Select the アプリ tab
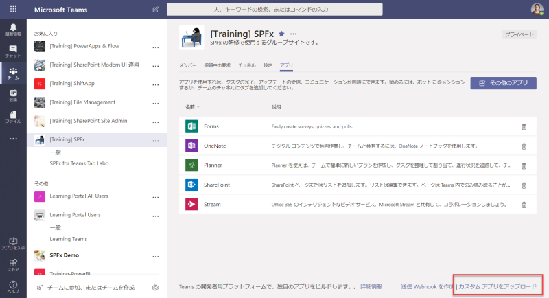The image size is (549, 298). click(286, 65)
